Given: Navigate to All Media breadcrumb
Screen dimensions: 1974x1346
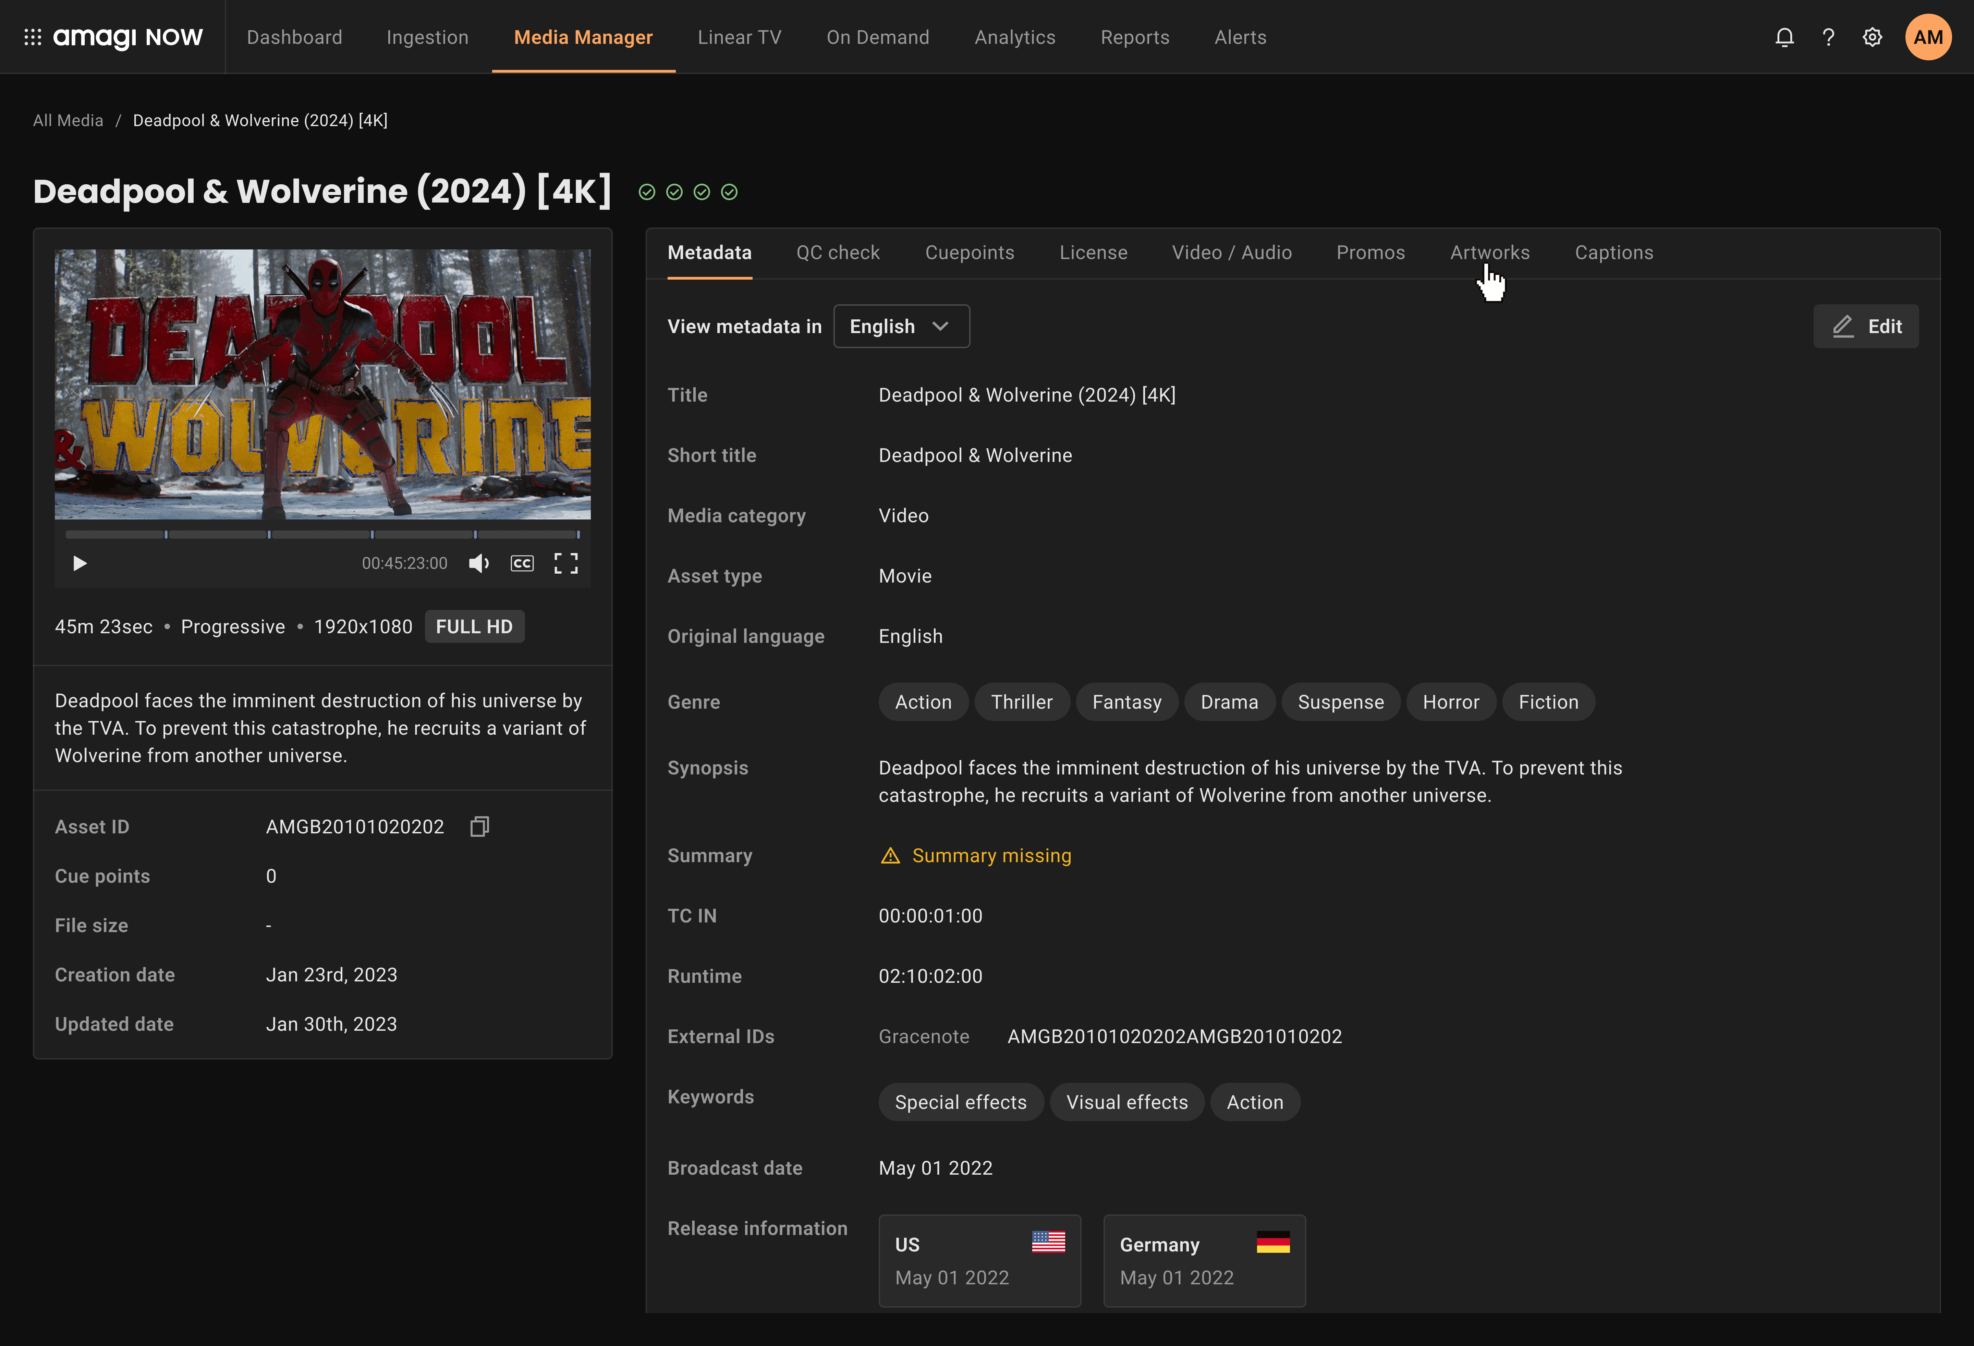Looking at the screenshot, I should [x=68, y=121].
